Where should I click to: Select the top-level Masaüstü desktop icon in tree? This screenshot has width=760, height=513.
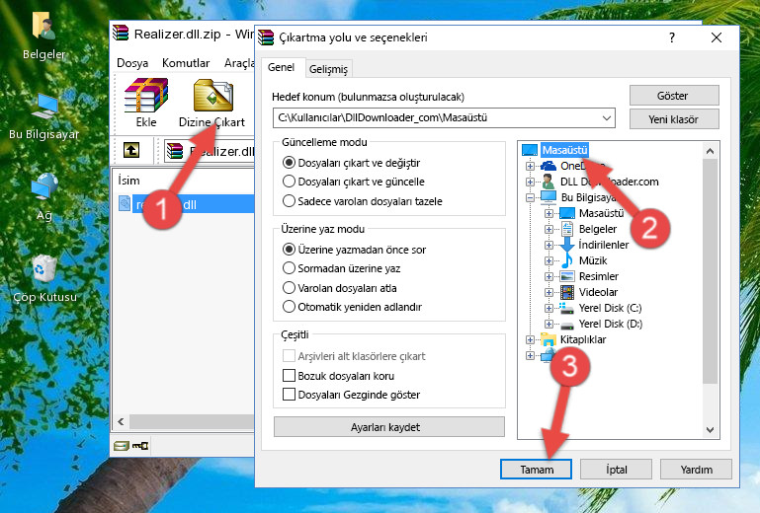[x=530, y=150]
